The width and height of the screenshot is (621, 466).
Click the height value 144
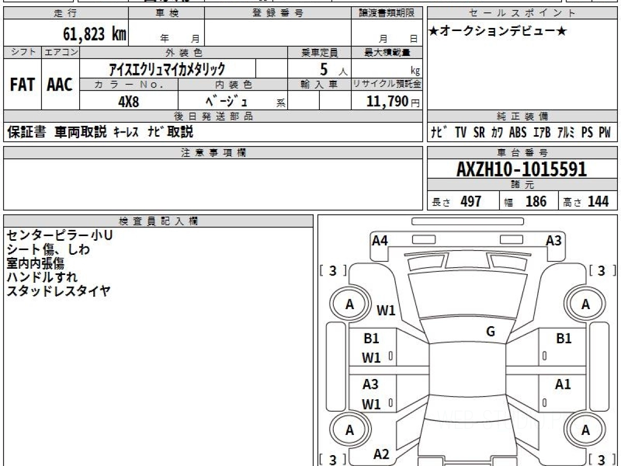click(598, 202)
